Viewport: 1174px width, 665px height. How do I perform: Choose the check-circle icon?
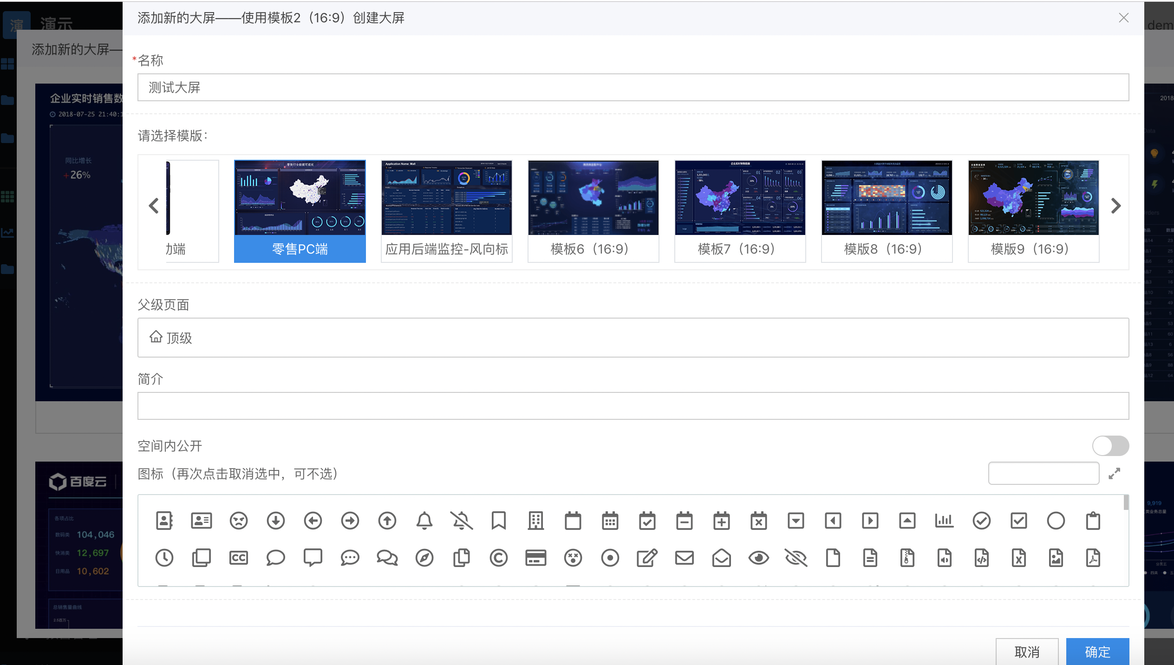[x=982, y=521]
